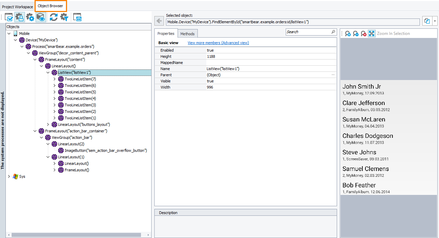Switch to the Methods tab
This screenshot has width=439, height=238.
click(188, 34)
